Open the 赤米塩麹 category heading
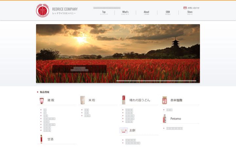 (176, 100)
